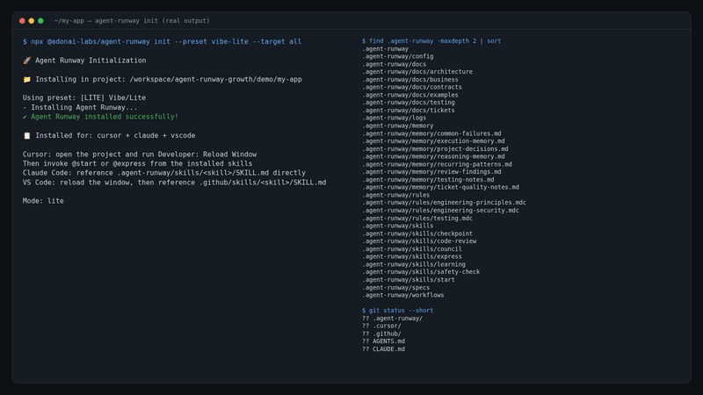
Task: Click the 'memory/reasoning-memory.md' path
Action: (433, 156)
